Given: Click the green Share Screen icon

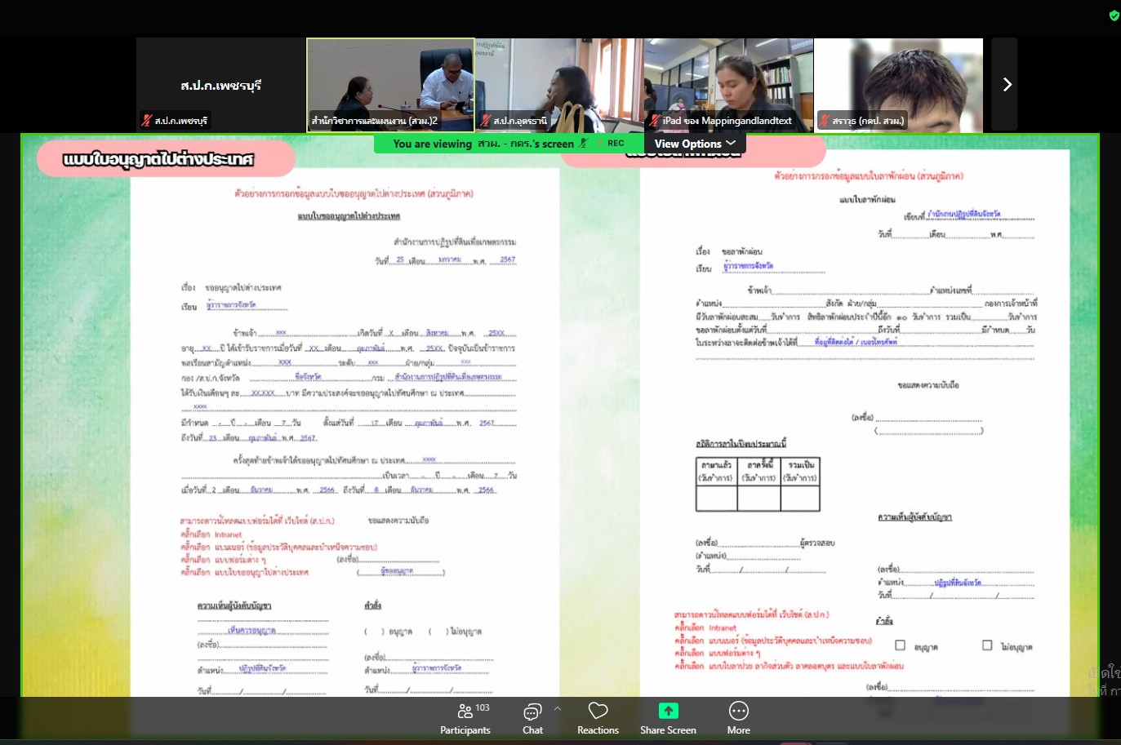Looking at the screenshot, I should (x=668, y=711).
